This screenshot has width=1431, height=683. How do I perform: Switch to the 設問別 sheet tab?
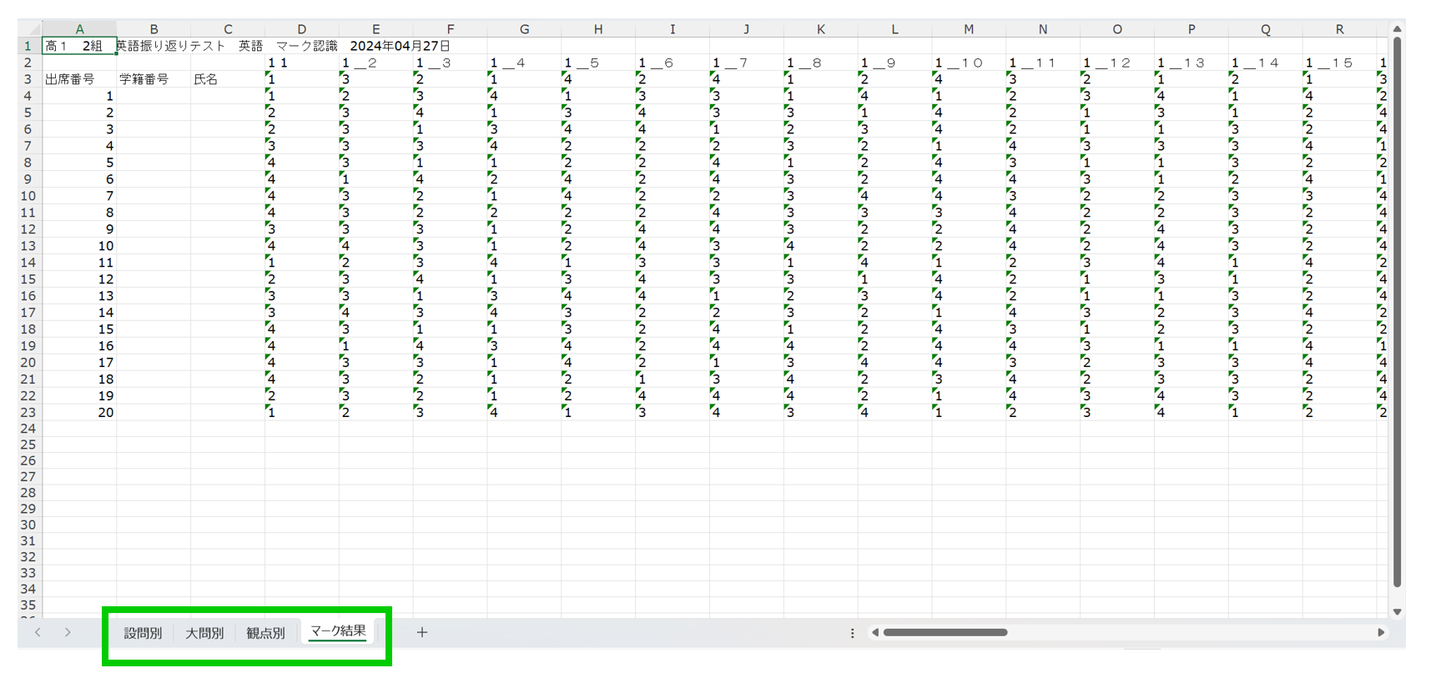(143, 633)
